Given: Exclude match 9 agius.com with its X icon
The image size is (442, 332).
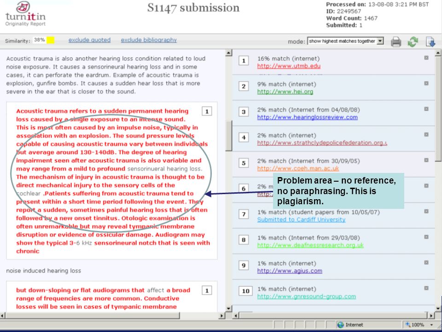Looking at the screenshot, I should click(426, 262).
